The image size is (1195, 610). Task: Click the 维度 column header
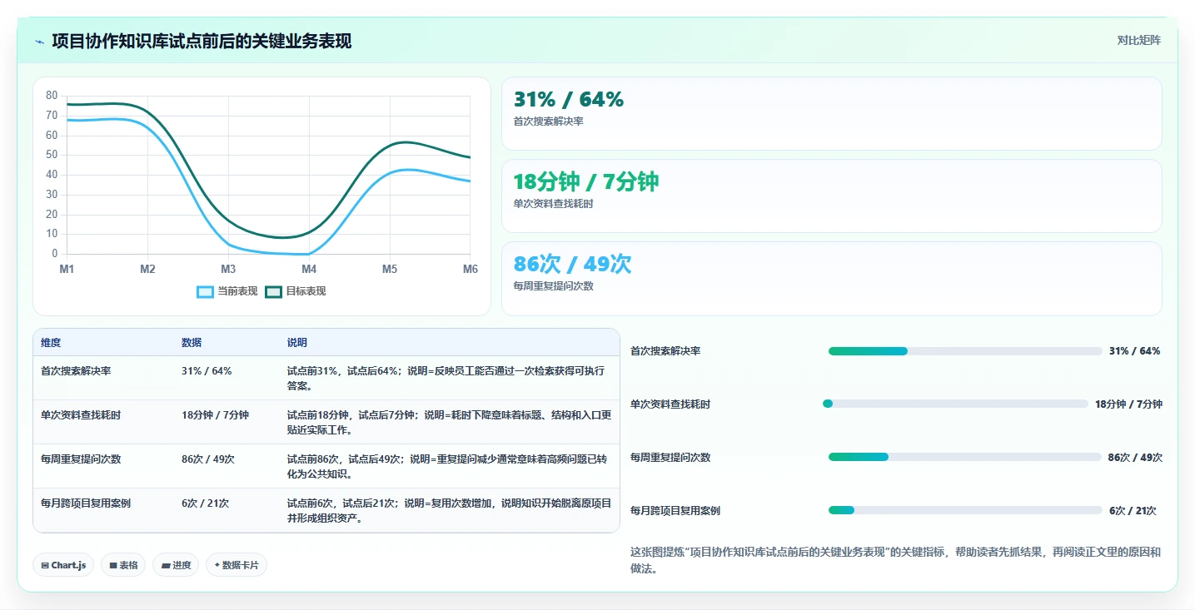pyautogui.click(x=51, y=343)
